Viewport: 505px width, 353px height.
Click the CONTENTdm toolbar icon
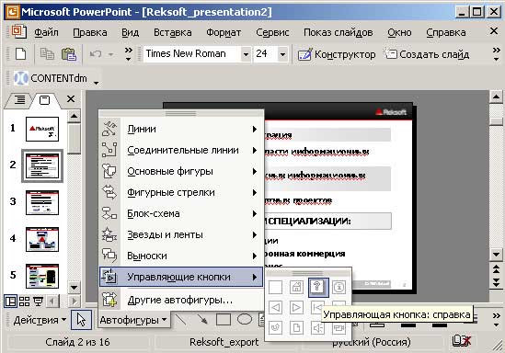[x=20, y=78]
